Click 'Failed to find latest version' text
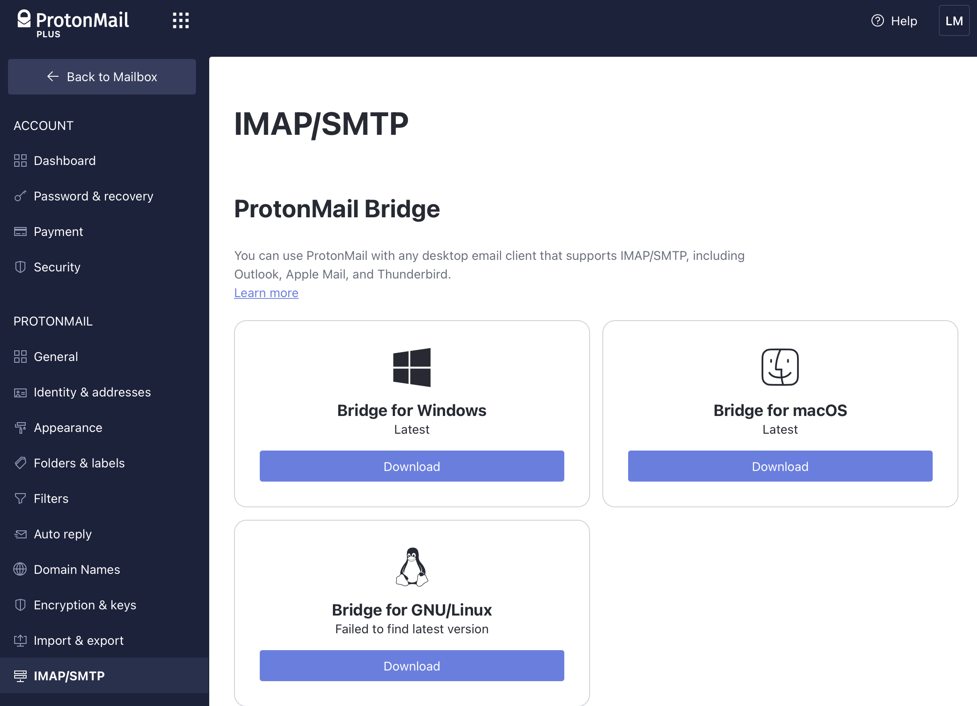The height and width of the screenshot is (706, 977). click(x=412, y=629)
